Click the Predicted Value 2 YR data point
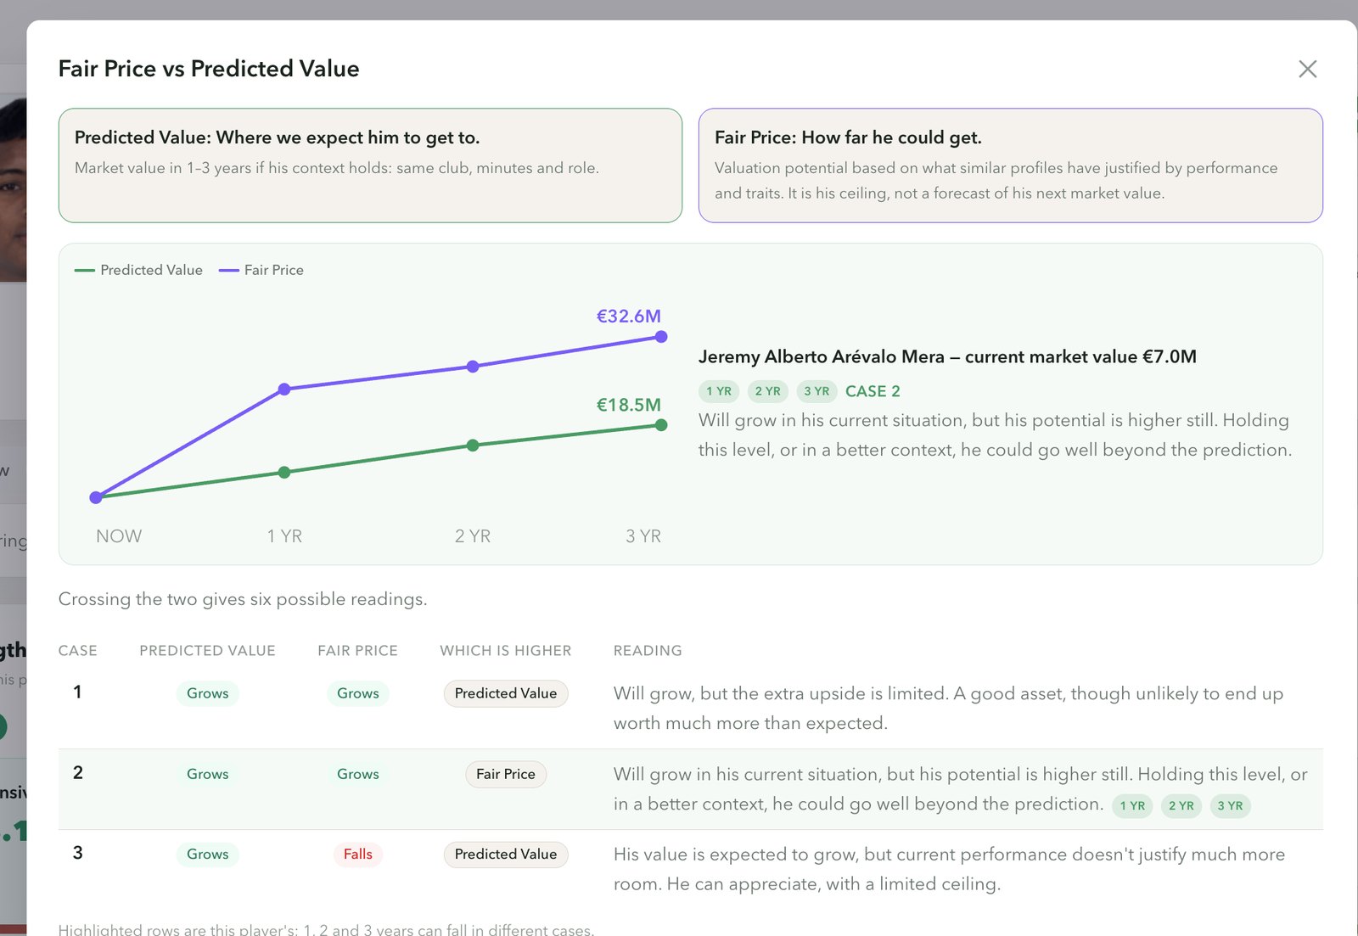Image resolution: width=1358 pixels, height=936 pixels. (473, 446)
